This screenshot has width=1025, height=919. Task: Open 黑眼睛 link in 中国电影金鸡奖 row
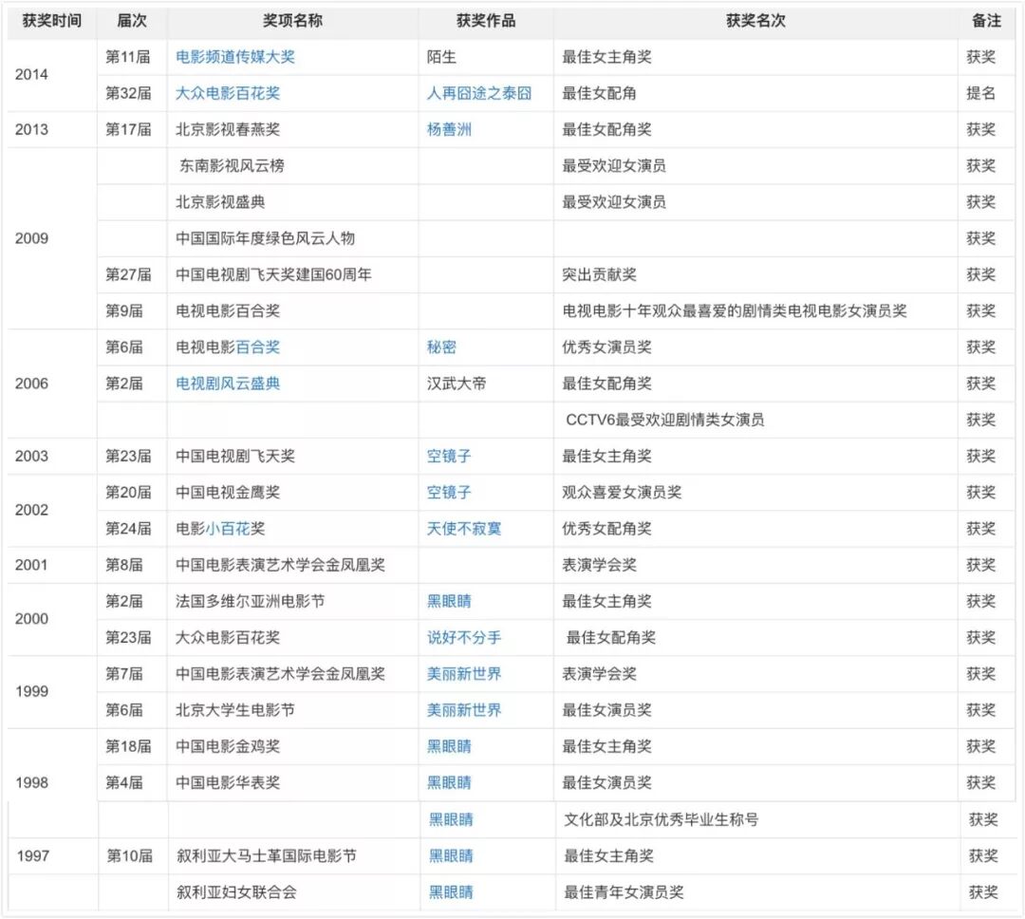pos(449,746)
